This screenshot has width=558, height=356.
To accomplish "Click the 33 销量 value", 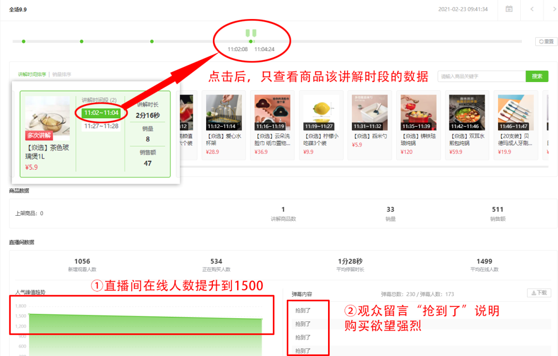I will tap(391, 209).
